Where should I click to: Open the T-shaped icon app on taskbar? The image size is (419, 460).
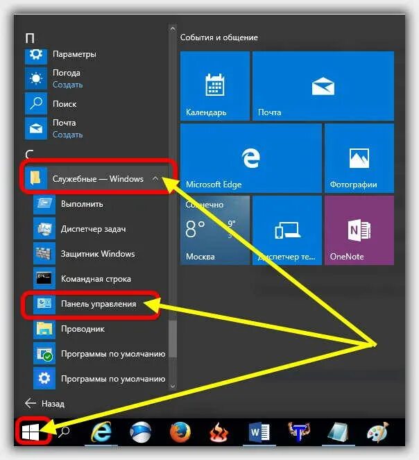(x=298, y=432)
